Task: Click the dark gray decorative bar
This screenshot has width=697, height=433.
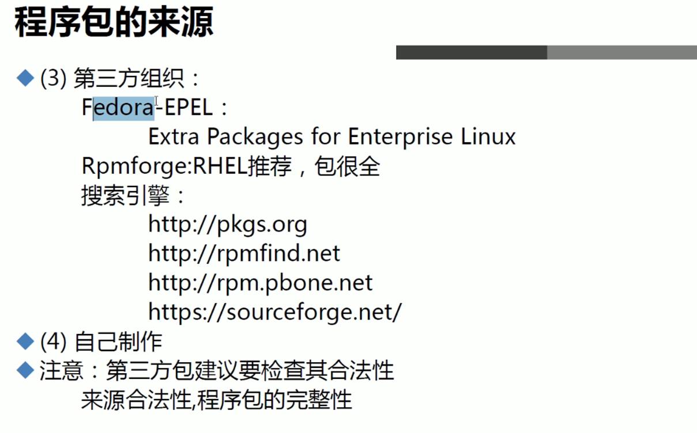Action: click(471, 52)
